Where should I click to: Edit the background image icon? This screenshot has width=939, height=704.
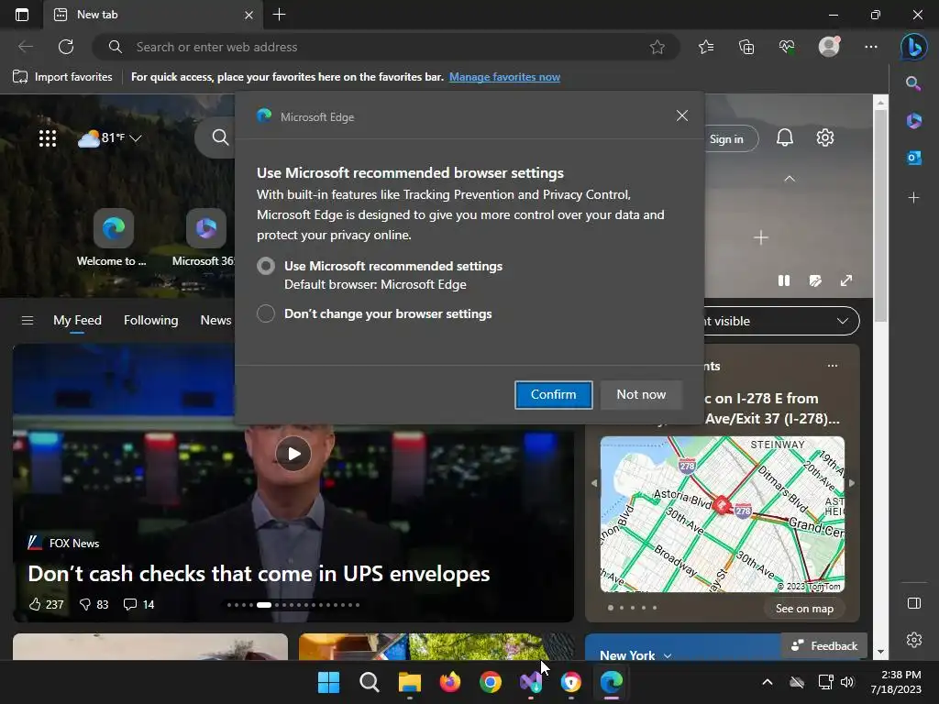[x=815, y=280]
